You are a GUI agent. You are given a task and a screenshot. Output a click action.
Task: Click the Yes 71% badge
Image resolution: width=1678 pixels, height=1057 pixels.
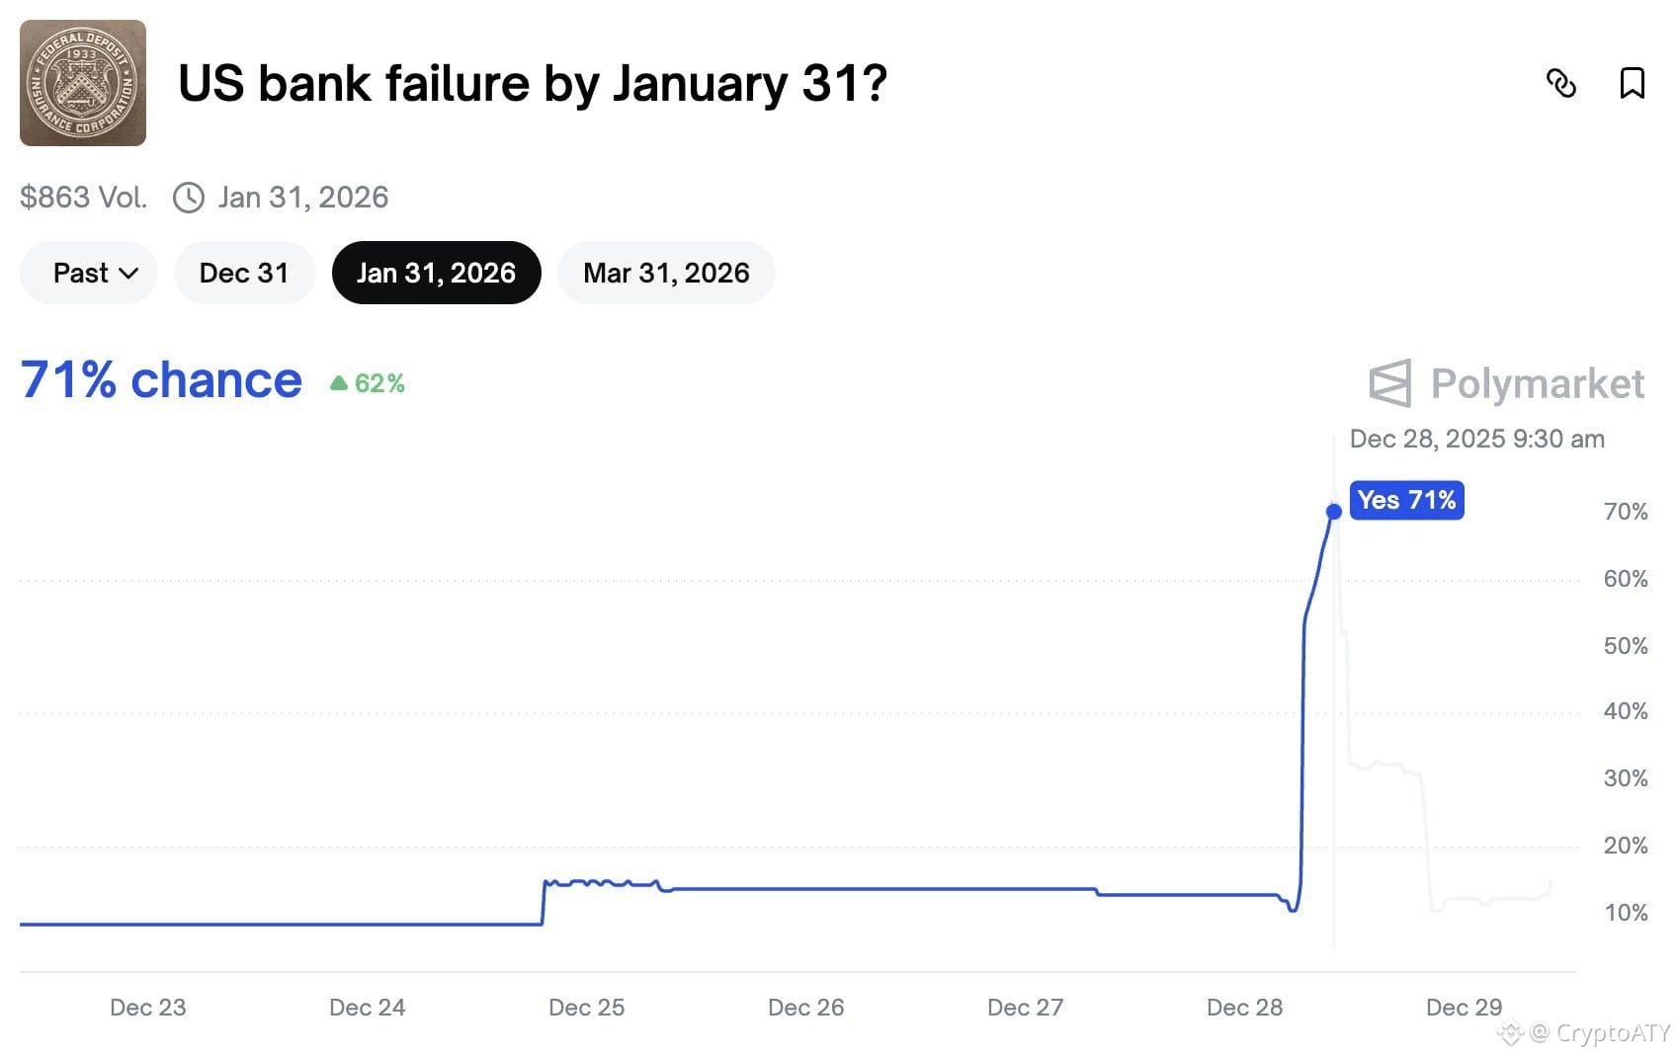(1406, 500)
